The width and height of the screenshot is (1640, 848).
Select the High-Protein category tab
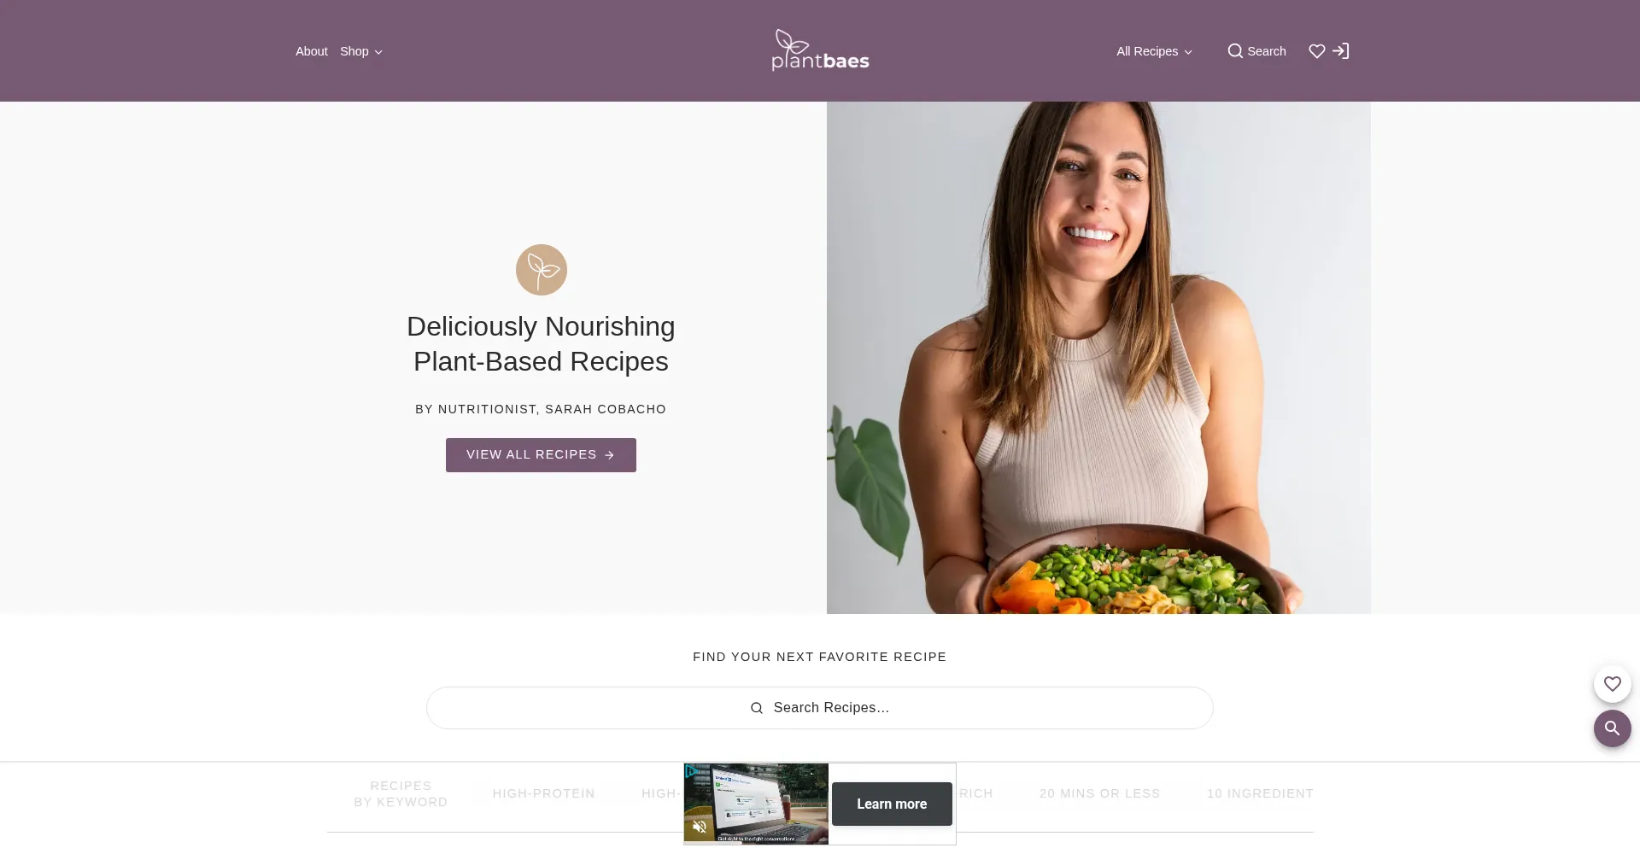pyautogui.click(x=544, y=793)
